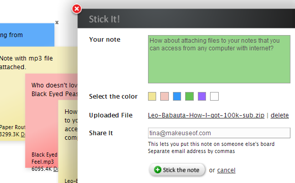Click the small x on blue note

pos(57,22)
